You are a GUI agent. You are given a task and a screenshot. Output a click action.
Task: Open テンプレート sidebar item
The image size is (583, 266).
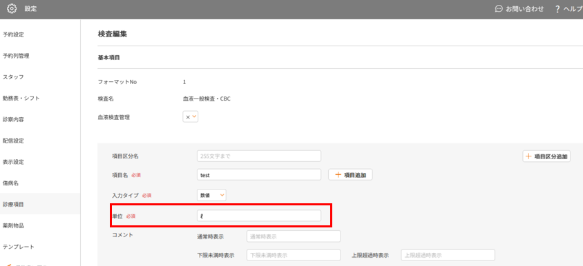tap(19, 247)
